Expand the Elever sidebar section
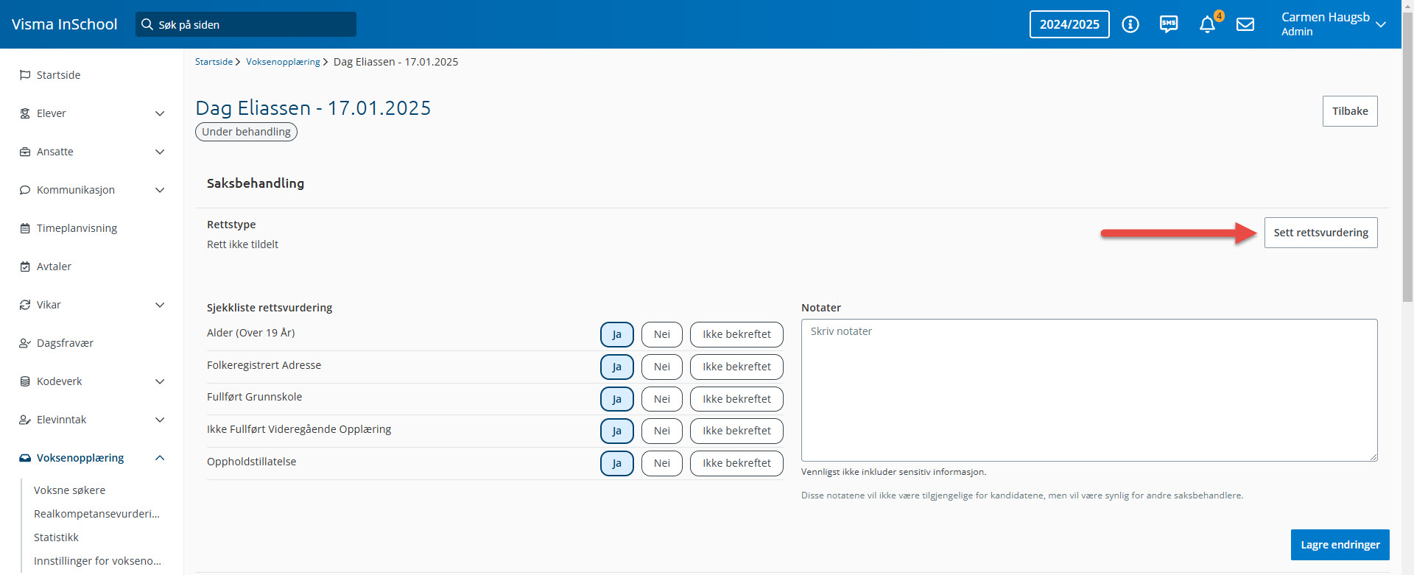1414x575 pixels. (x=160, y=113)
